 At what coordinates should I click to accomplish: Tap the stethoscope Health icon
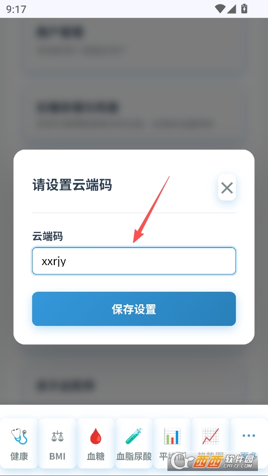point(19,436)
